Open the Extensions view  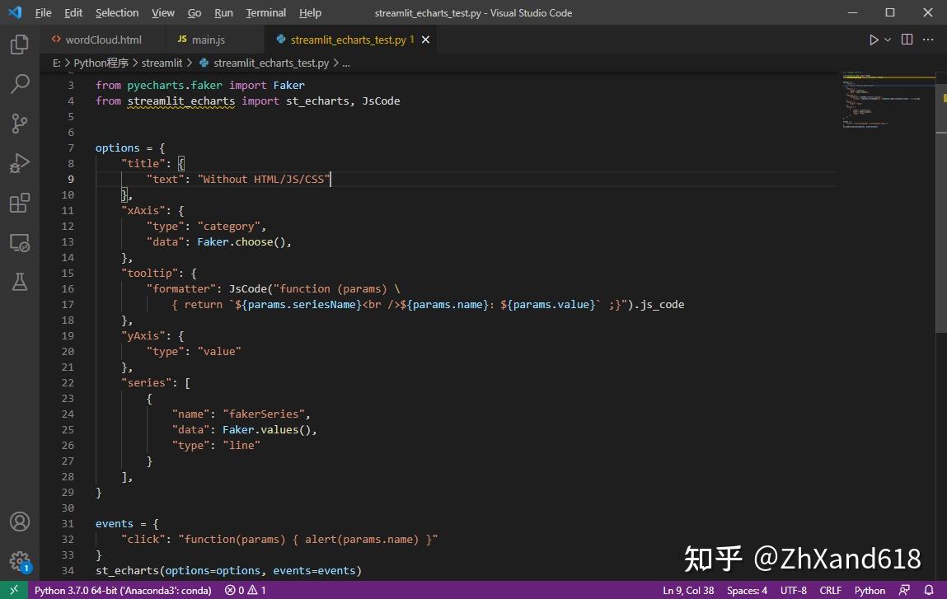click(x=19, y=202)
